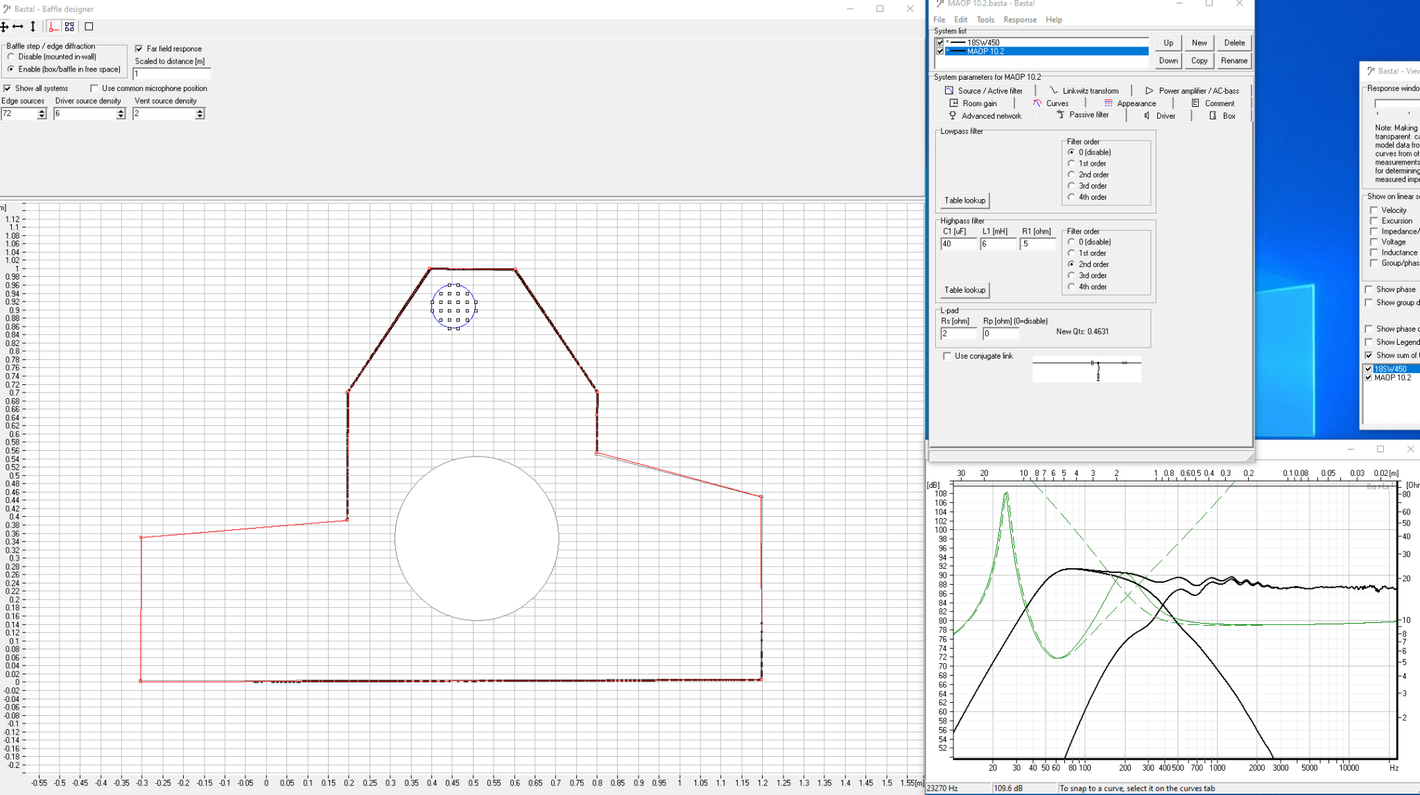The width and height of the screenshot is (1420, 795).
Task: Toggle the Velocity checkbox in view window
Action: pyautogui.click(x=1374, y=210)
